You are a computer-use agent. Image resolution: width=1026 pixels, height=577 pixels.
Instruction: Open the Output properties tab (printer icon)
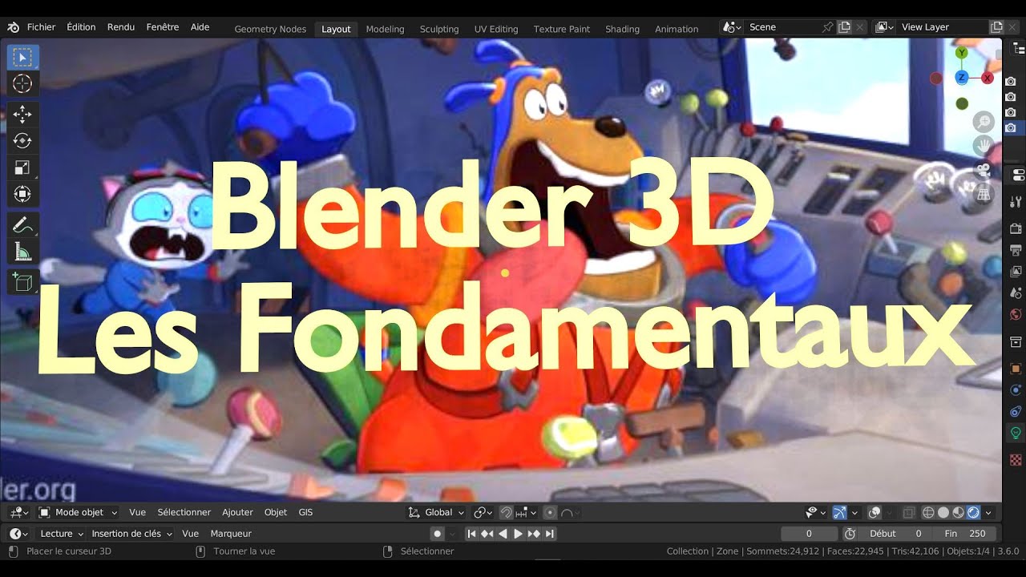(1016, 250)
